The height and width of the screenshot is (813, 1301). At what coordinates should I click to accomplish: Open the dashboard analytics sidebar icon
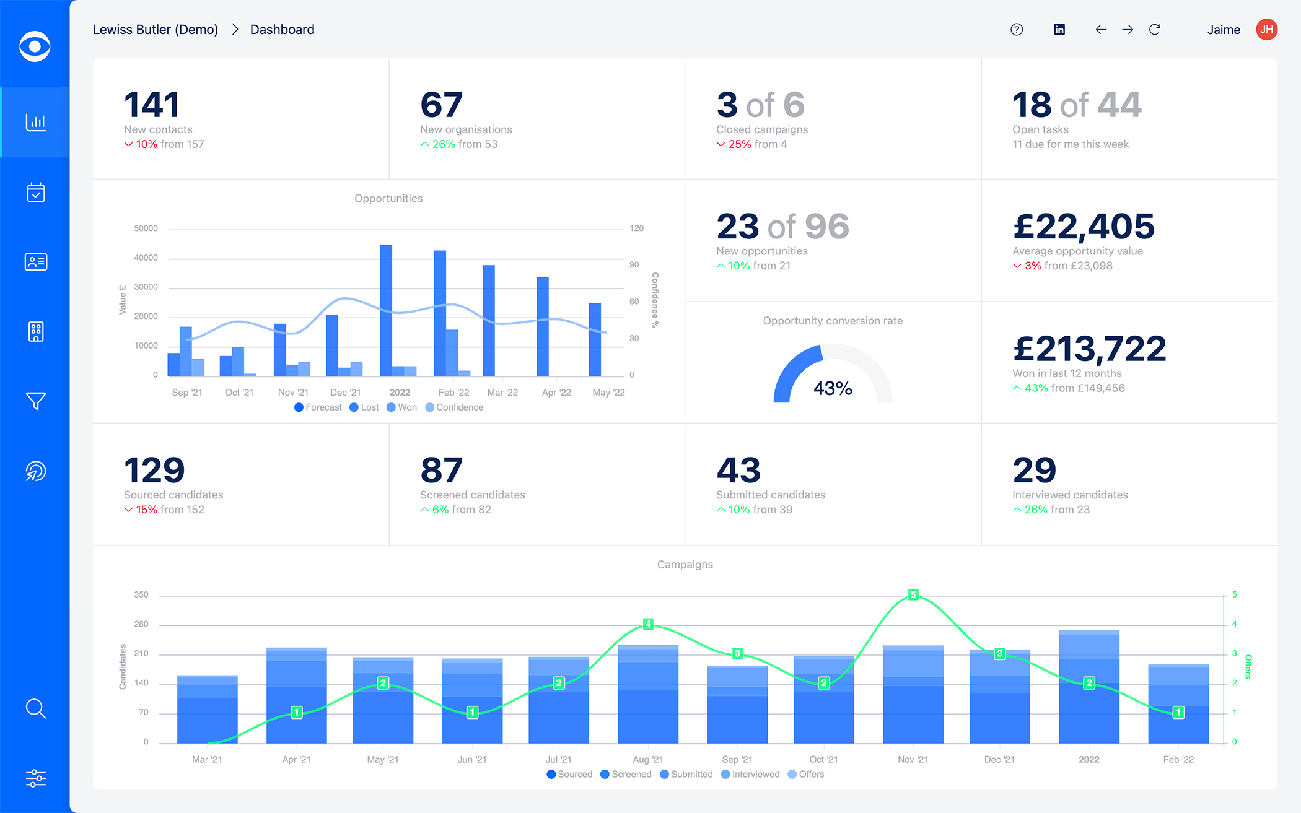pos(35,122)
